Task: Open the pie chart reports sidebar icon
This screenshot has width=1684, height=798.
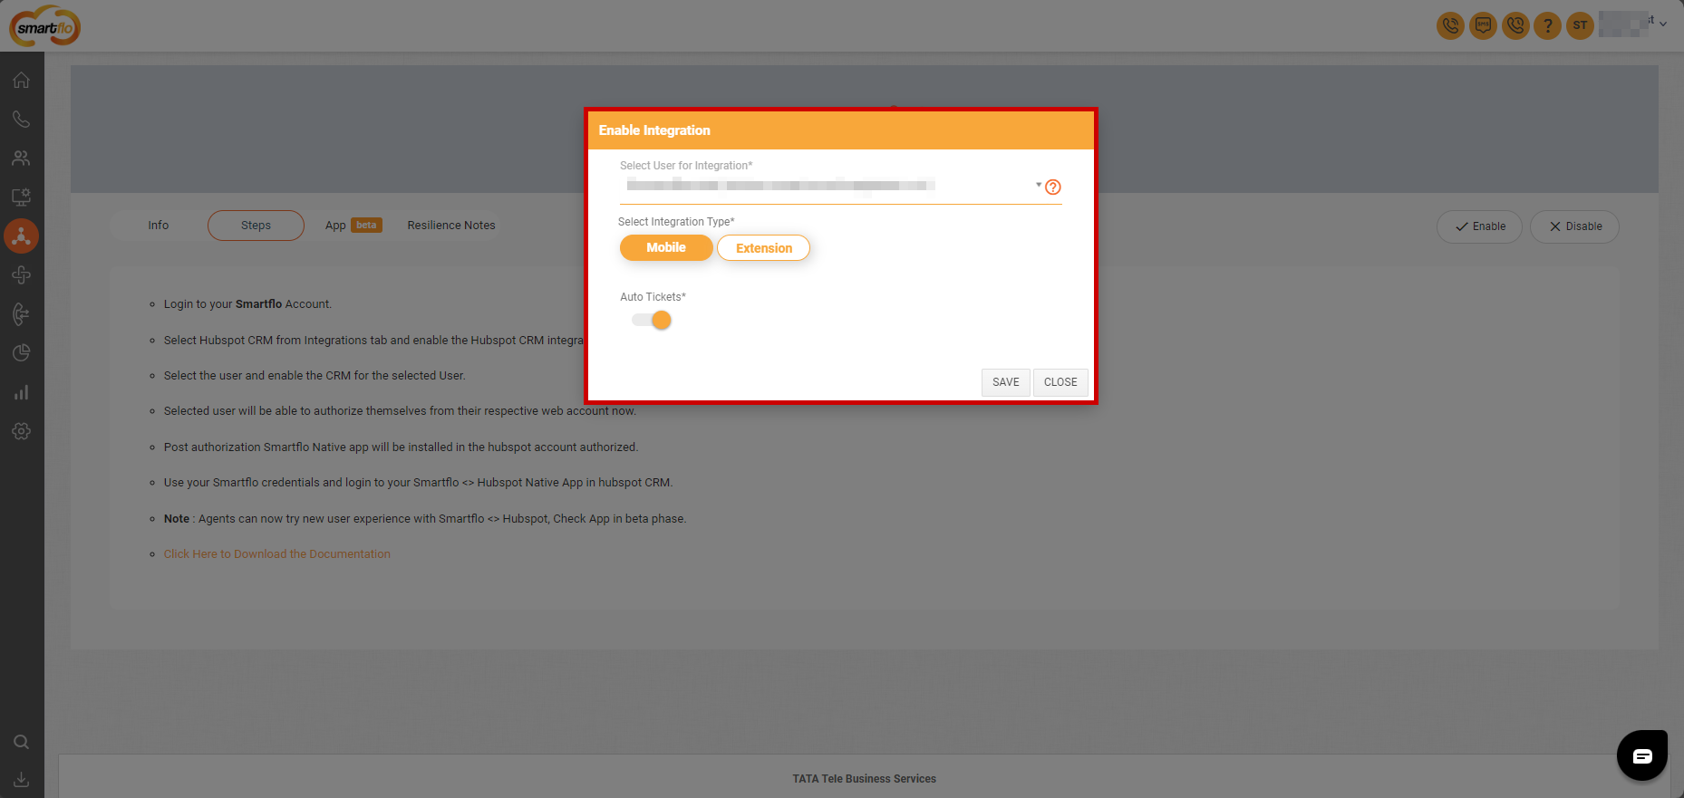Action: [22, 353]
